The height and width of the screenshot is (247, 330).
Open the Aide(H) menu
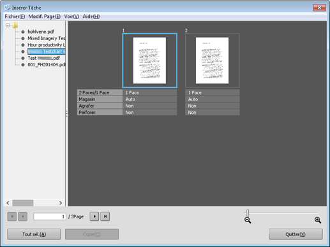pos(91,17)
